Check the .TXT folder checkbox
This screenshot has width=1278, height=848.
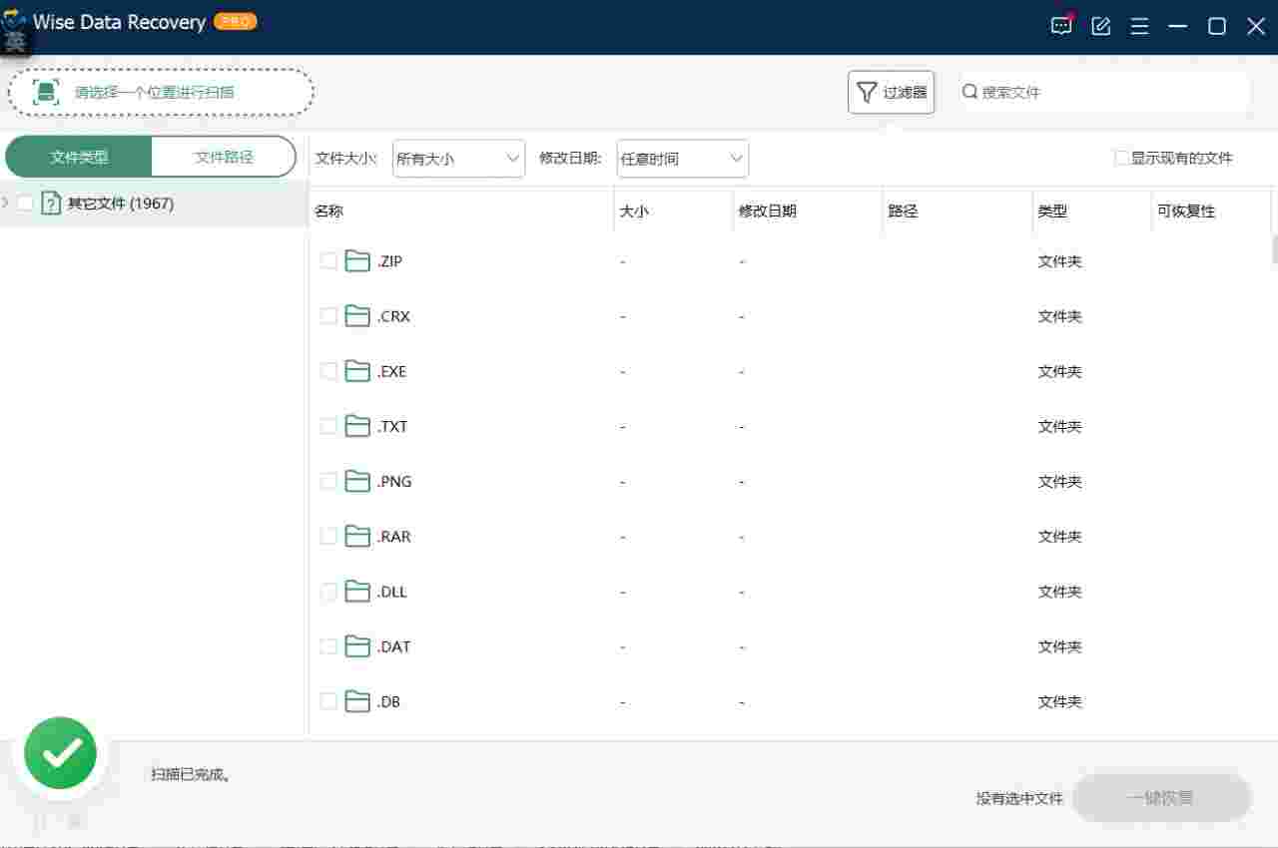328,426
